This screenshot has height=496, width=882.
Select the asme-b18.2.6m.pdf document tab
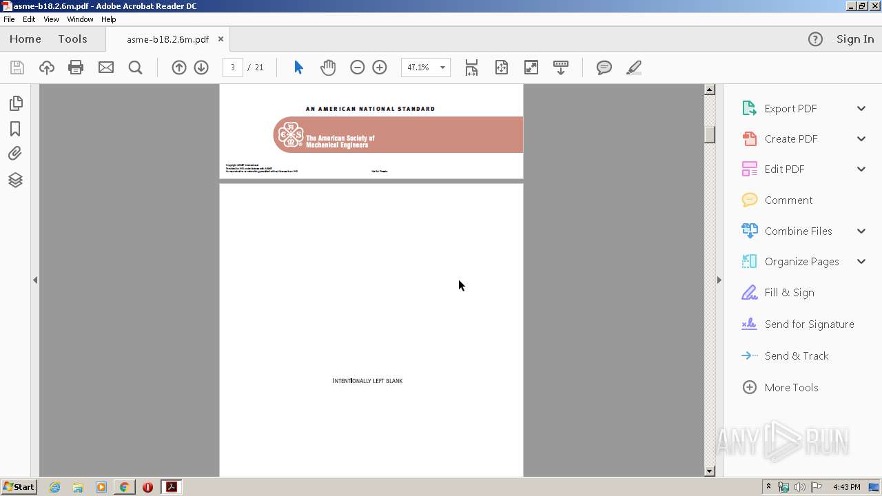167,39
